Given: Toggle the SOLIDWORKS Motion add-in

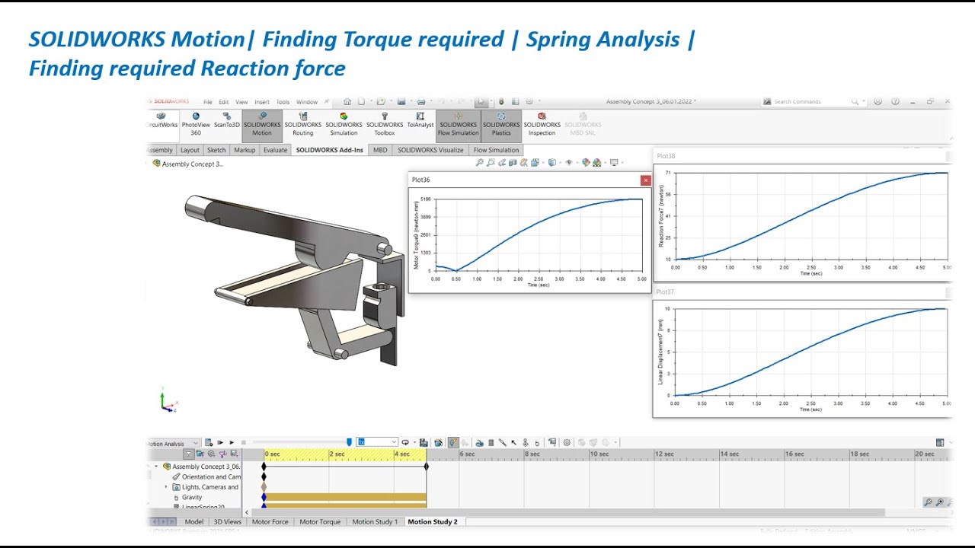Looking at the screenshot, I should [261, 125].
